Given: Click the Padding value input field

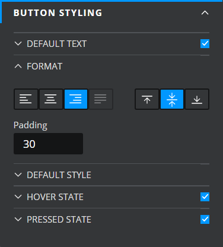Looking at the screenshot, I should (48, 144).
